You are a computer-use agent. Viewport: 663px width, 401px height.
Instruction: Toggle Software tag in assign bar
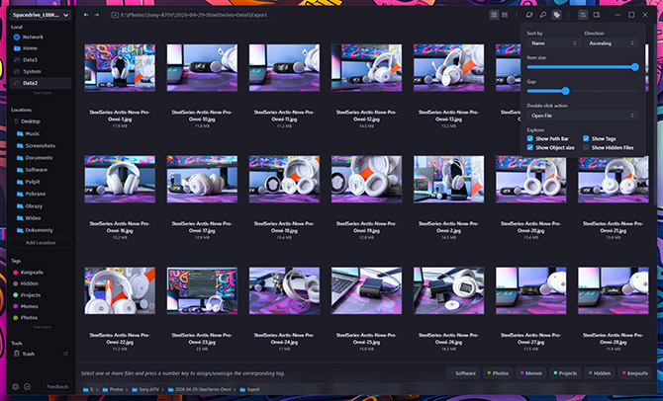click(462, 373)
